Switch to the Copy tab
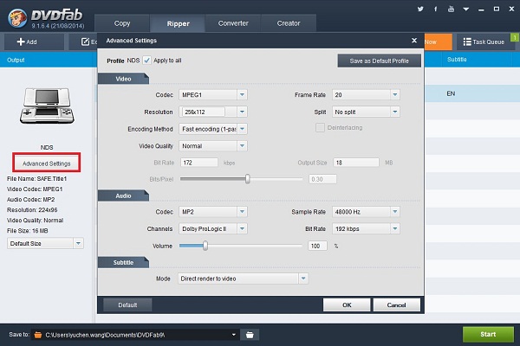The height and width of the screenshot is (346, 520). click(x=122, y=23)
